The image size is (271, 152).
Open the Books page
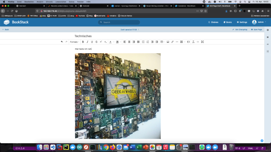pyautogui.click(x=228, y=22)
